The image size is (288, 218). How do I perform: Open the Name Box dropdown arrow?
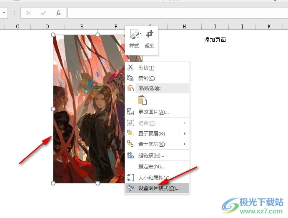tap(4, 13)
